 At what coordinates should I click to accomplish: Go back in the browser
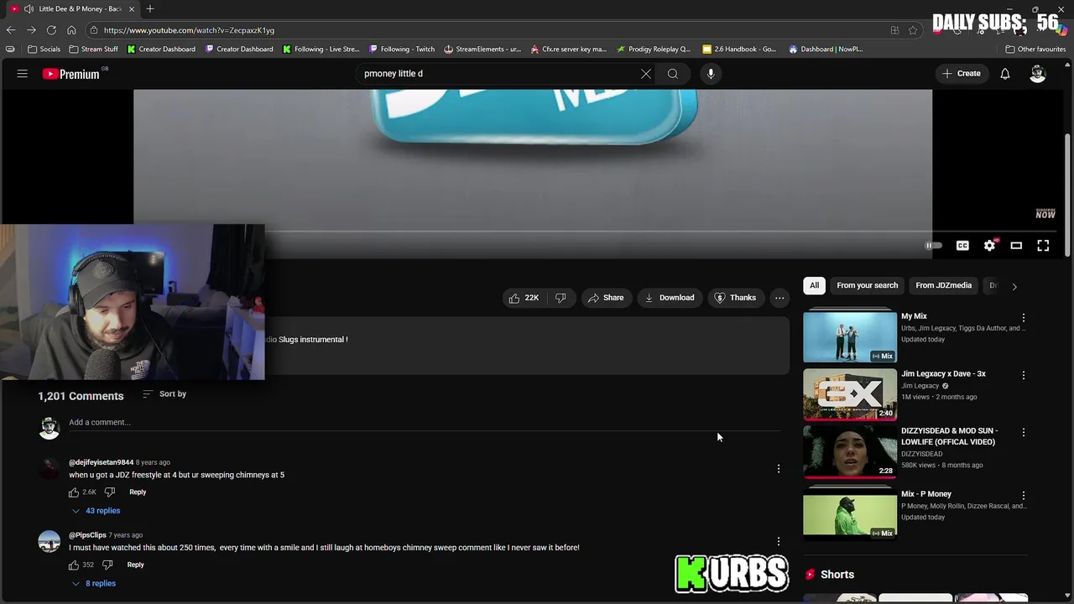click(11, 30)
